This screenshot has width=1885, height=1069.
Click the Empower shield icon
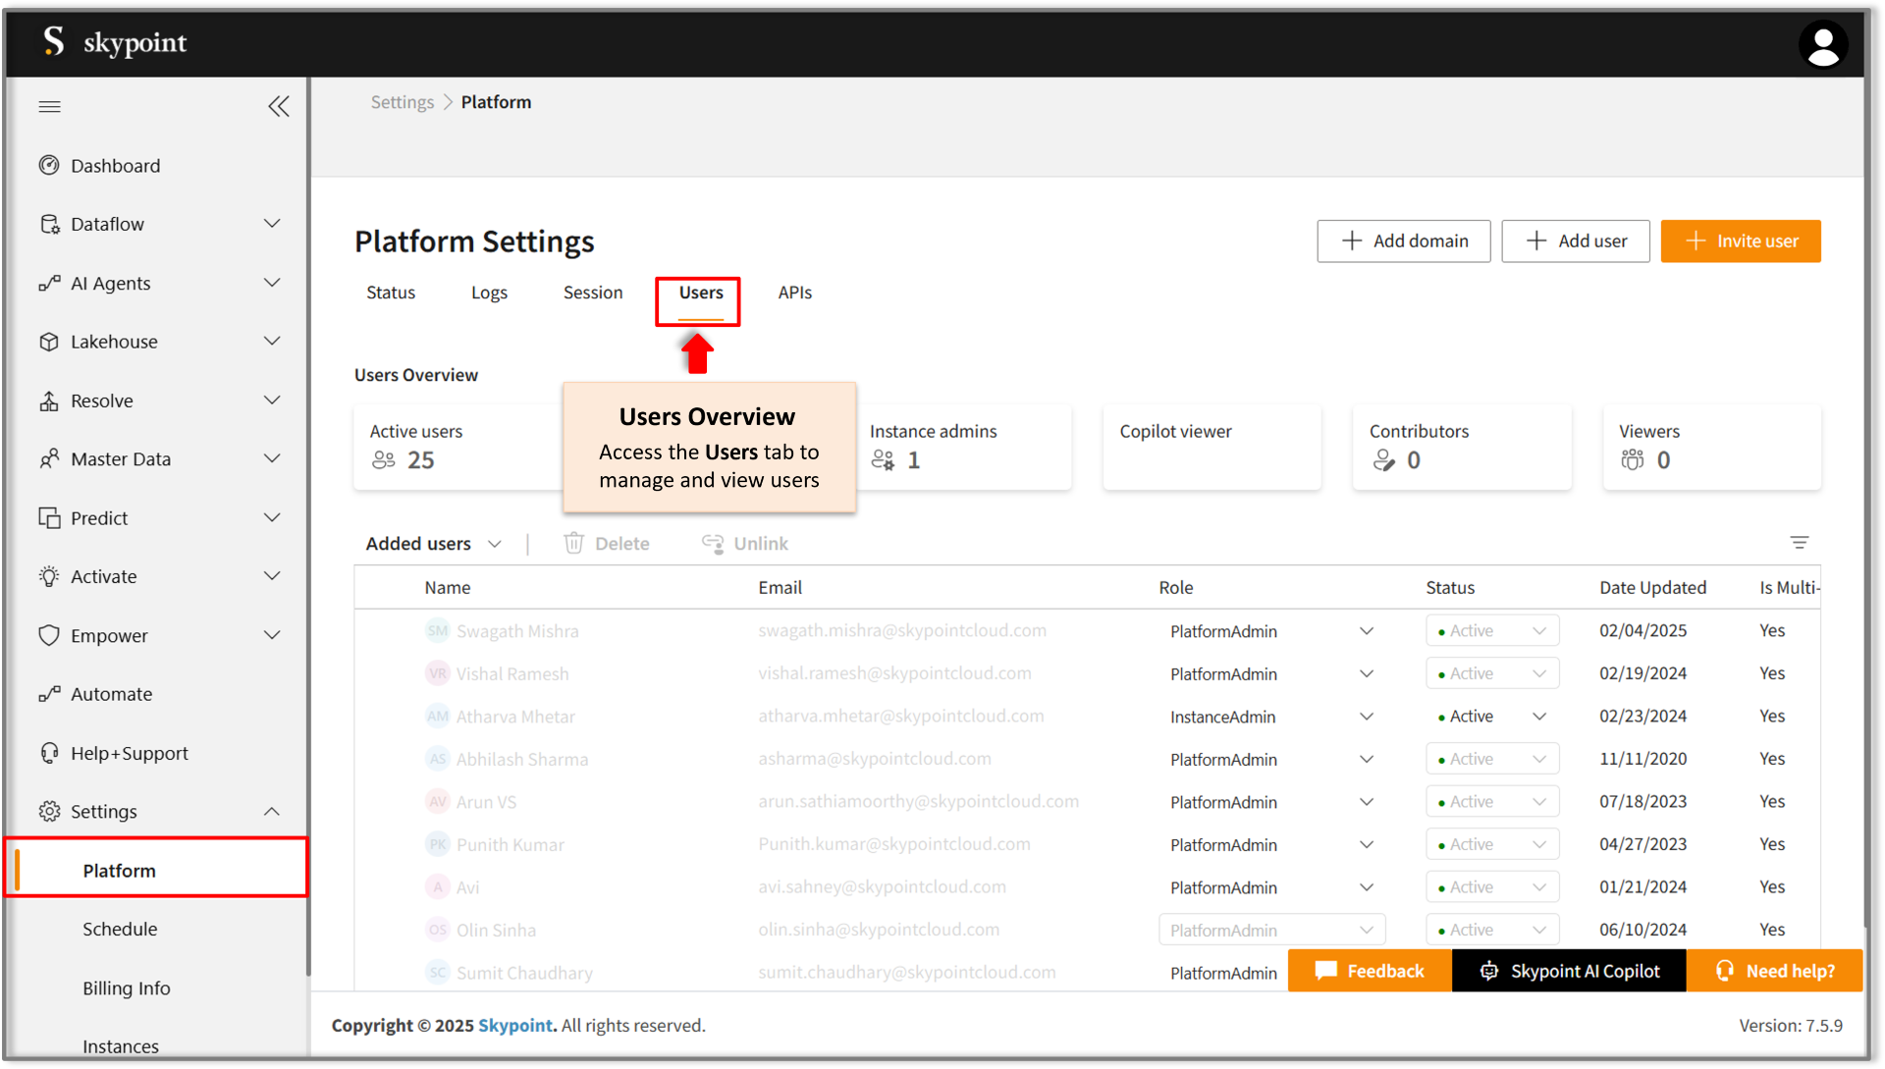[49, 635]
